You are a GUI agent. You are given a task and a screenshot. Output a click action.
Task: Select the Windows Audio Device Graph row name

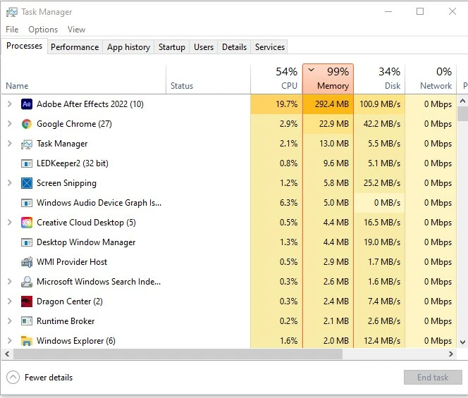99,203
